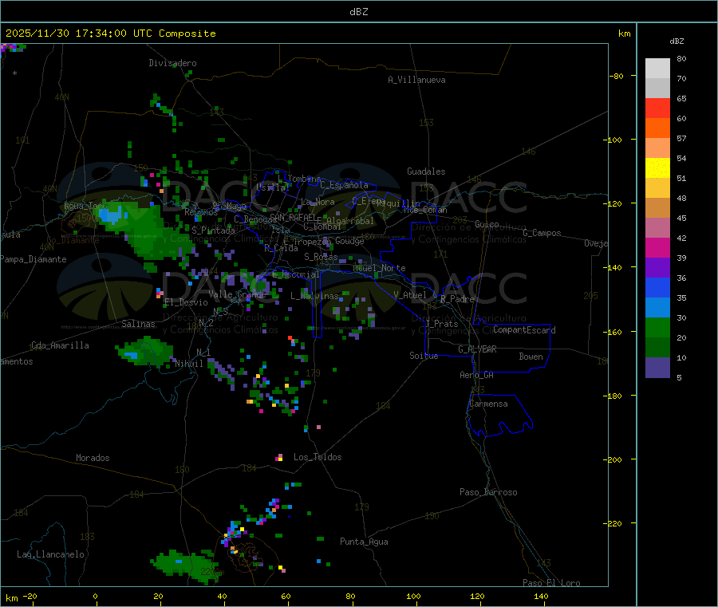
Task: Click the Valle_Grande label
Action: pyautogui.click(x=237, y=294)
